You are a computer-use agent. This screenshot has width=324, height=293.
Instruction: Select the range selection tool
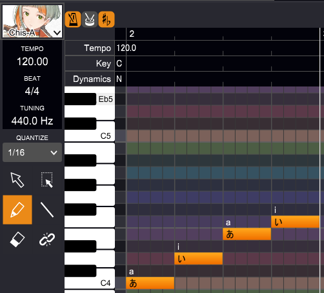(47, 180)
